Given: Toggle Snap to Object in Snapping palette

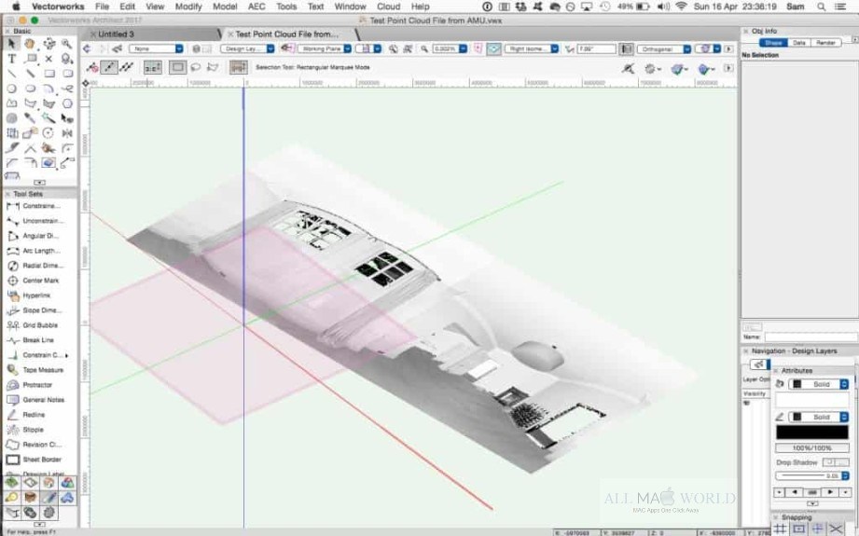Looking at the screenshot, I should click(798, 529).
